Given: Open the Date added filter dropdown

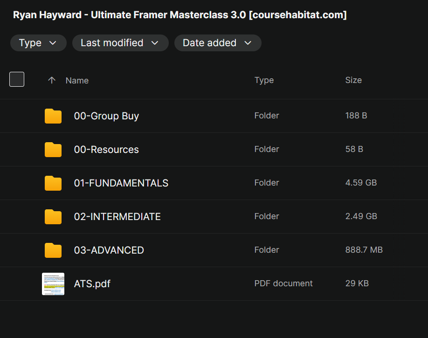Looking at the screenshot, I should coord(217,43).
